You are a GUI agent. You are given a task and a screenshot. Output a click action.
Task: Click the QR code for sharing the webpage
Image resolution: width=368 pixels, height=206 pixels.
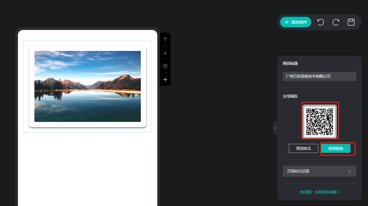(320, 121)
